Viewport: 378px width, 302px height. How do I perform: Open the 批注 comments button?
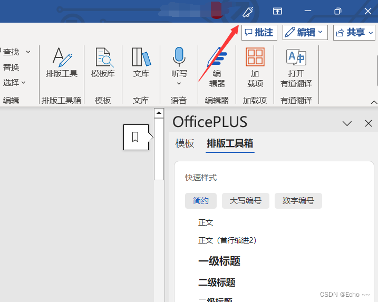click(x=259, y=33)
